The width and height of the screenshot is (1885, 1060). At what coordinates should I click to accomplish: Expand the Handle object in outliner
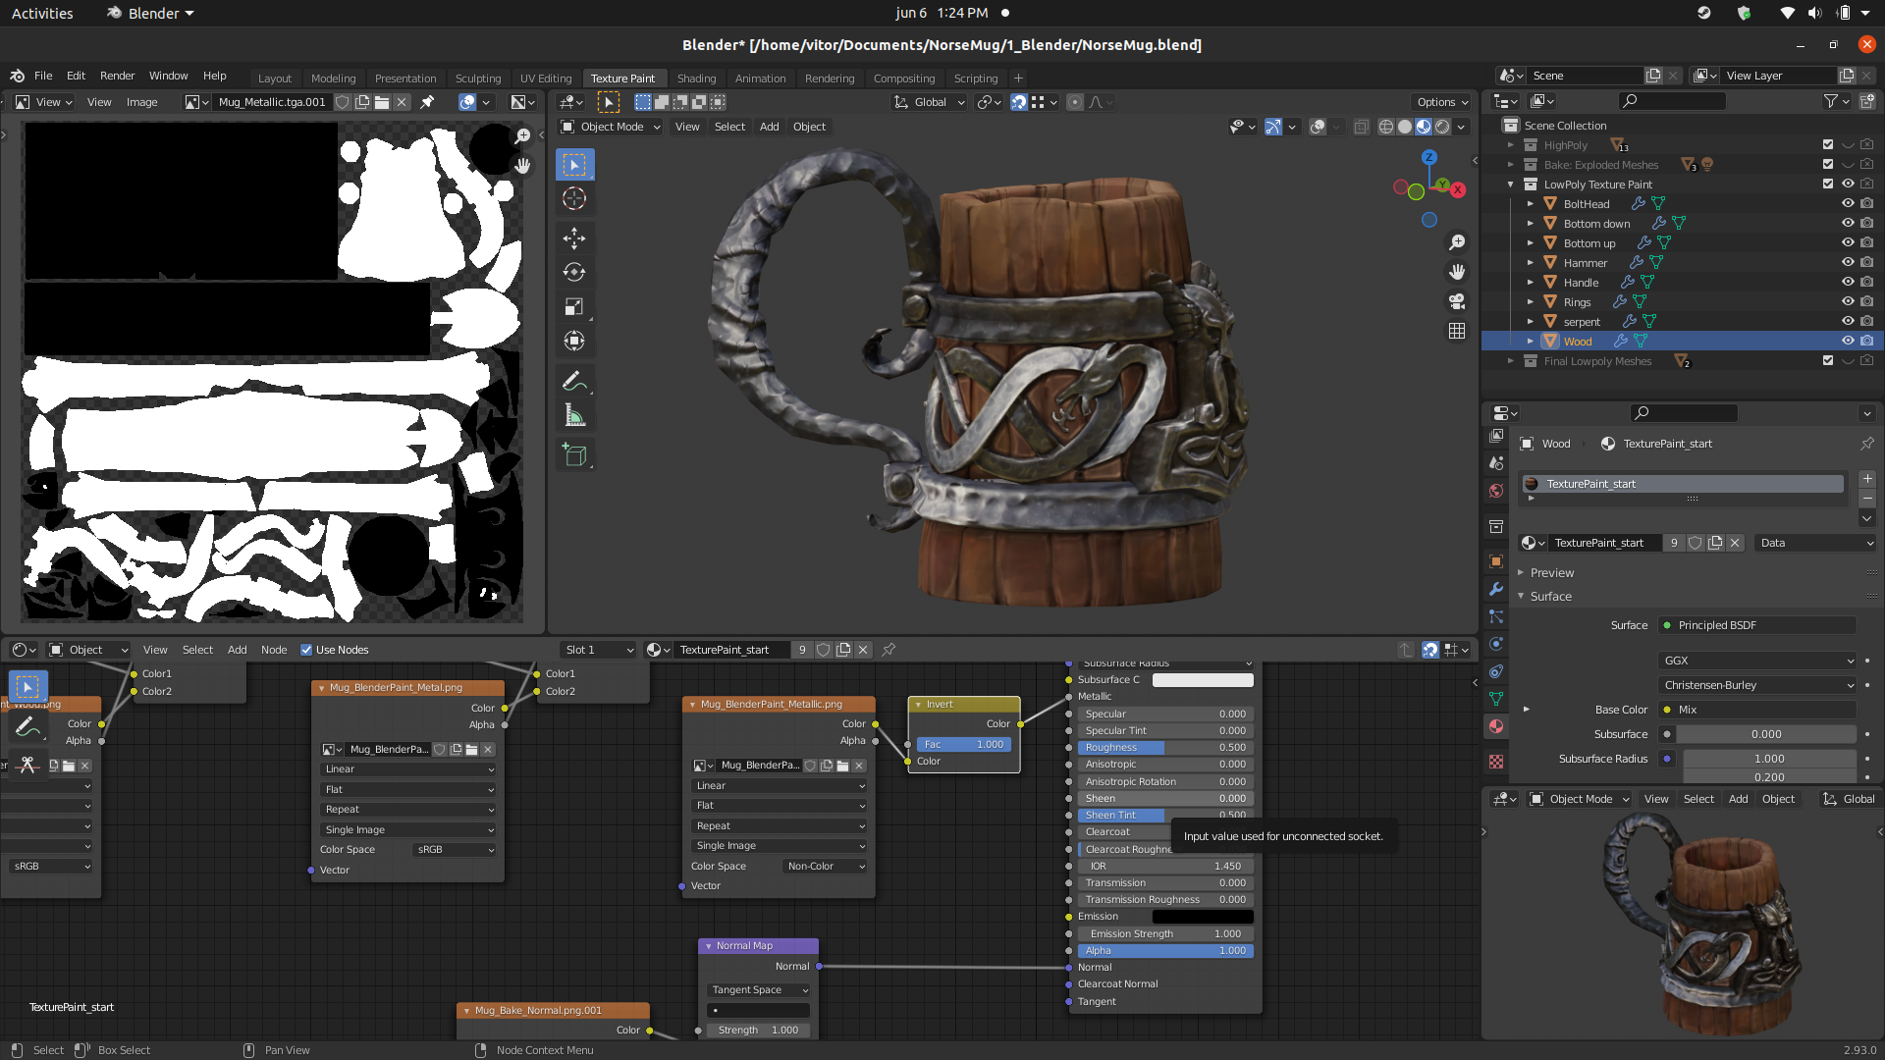tap(1530, 283)
